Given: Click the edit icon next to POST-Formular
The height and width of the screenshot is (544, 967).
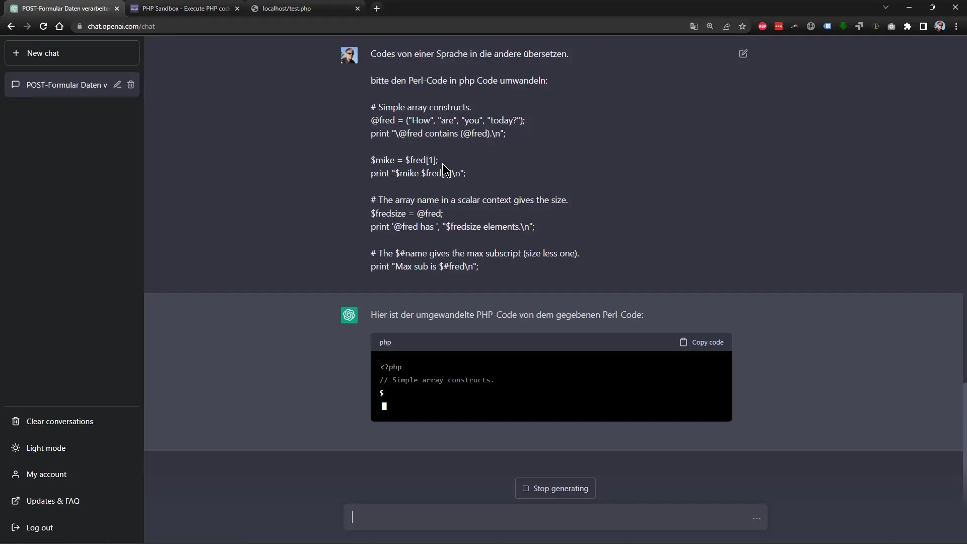Looking at the screenshot, I should point(117,84).
